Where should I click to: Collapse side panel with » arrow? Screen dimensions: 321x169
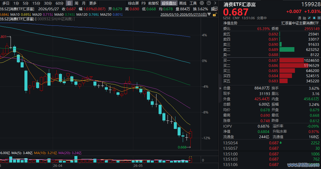pyautogui.click(x=220, y=88)
